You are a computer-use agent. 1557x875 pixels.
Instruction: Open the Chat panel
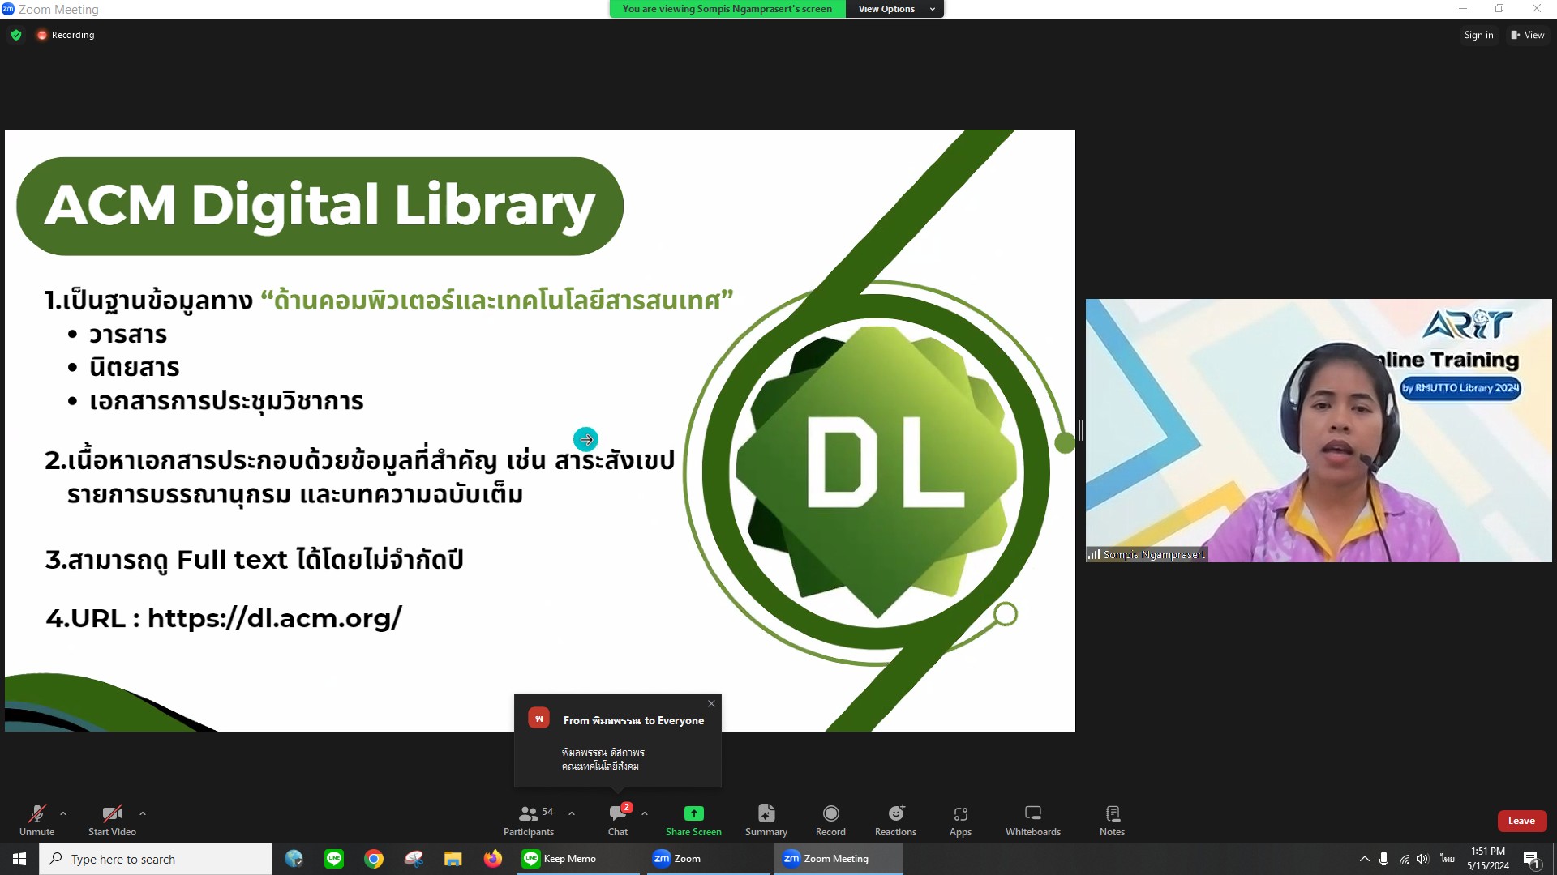click(618, 819)
